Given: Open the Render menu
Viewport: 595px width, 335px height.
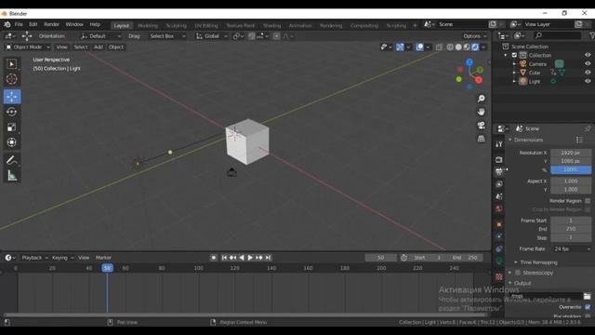Looking at the screenshot, I should click(52, 24).
